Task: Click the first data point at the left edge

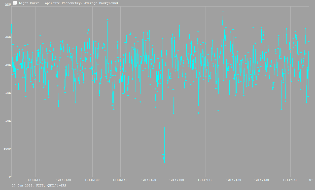Action: (11, 25)
